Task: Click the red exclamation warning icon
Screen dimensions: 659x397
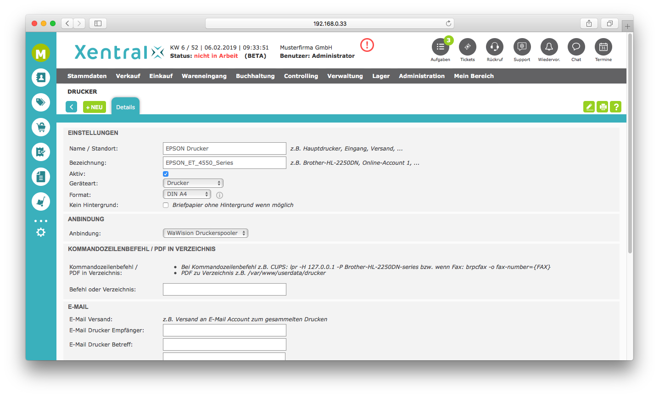Action: 367,45
